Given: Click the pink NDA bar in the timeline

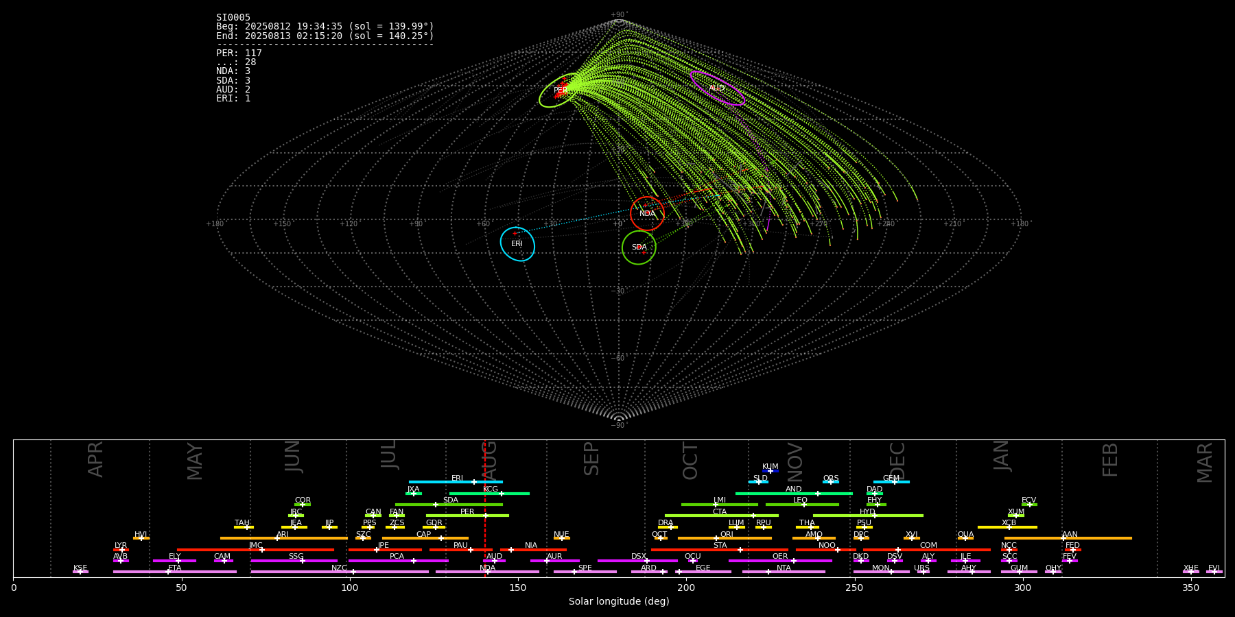Looking at the screenshot, I should click(x=487, y=572).
